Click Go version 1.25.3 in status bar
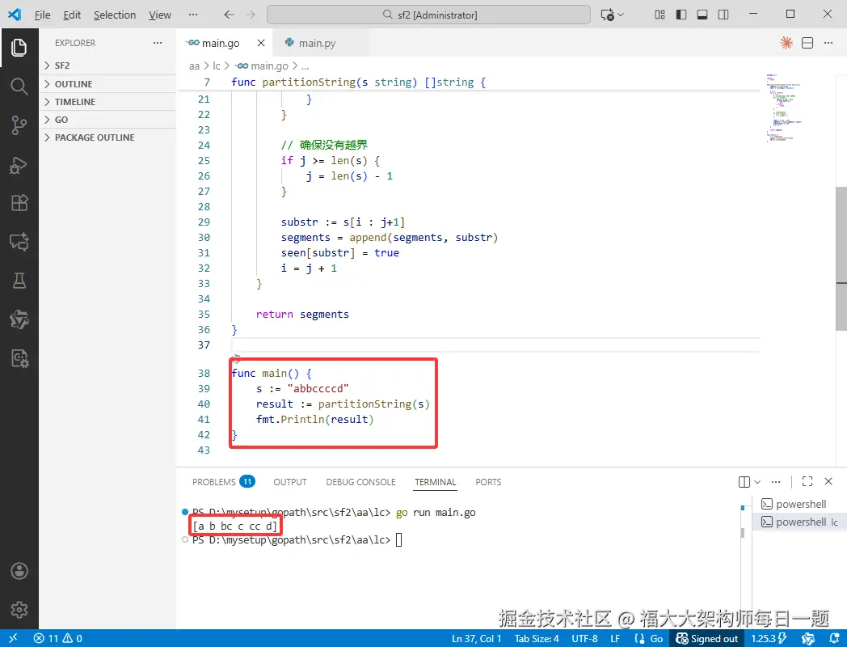Image resolution: width=847 pixels, height=647 pixels. click(x=768, y=638)
